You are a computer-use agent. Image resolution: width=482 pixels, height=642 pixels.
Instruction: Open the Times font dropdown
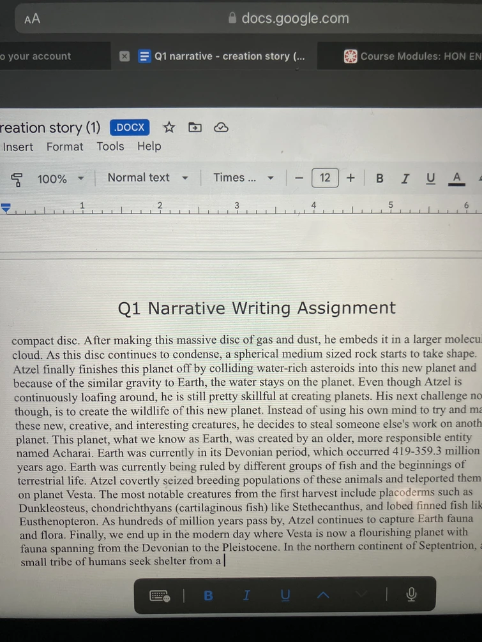pyautogui.click(x=243, y=178)
